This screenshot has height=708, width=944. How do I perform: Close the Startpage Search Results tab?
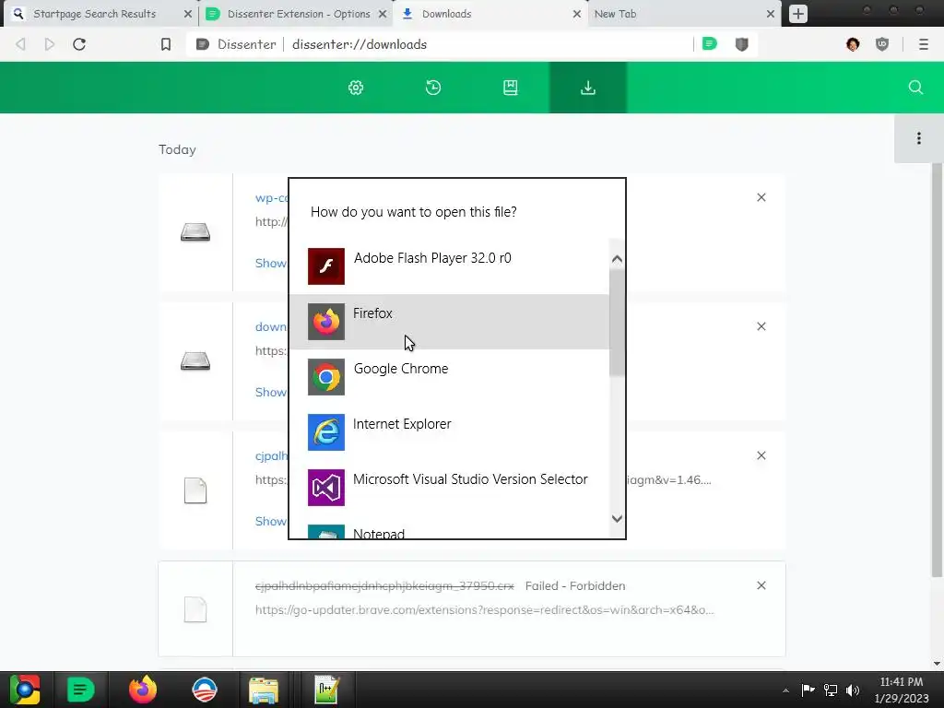(x=188, y=13)
